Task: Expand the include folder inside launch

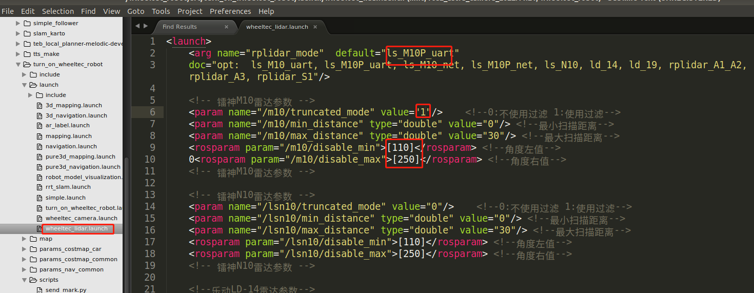Action: [31, 95]
